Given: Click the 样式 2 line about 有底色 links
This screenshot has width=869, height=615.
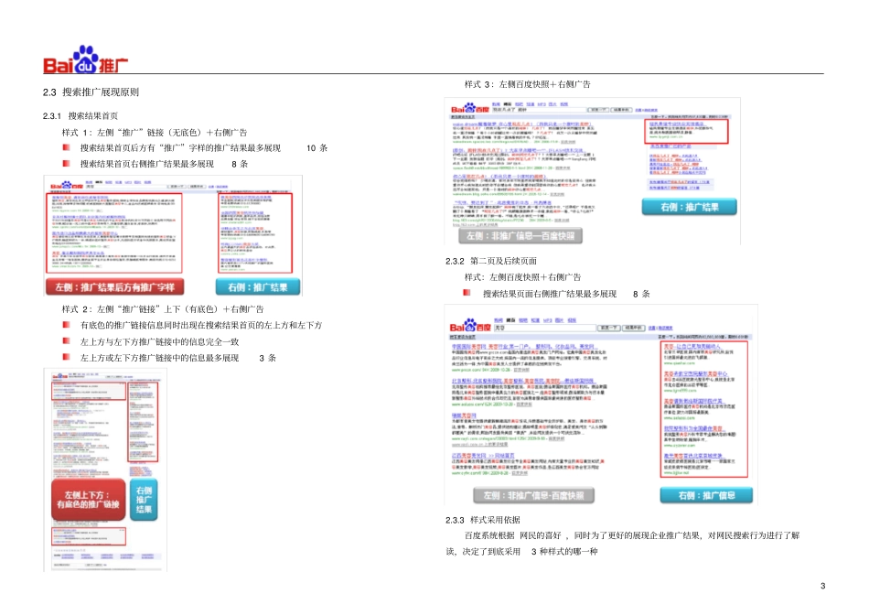Looking at the screenshot, I should pos(163,309).
